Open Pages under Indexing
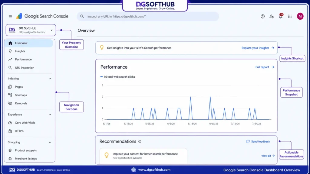 pos(29,87)
